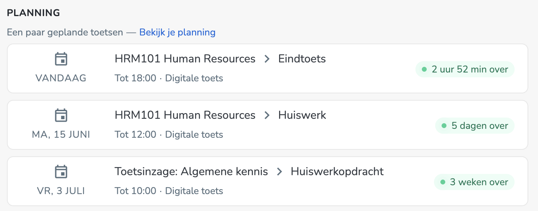Open the Bekijk je planning link
538x211 pixels.
pyautogui.click(x=177, y=32)
